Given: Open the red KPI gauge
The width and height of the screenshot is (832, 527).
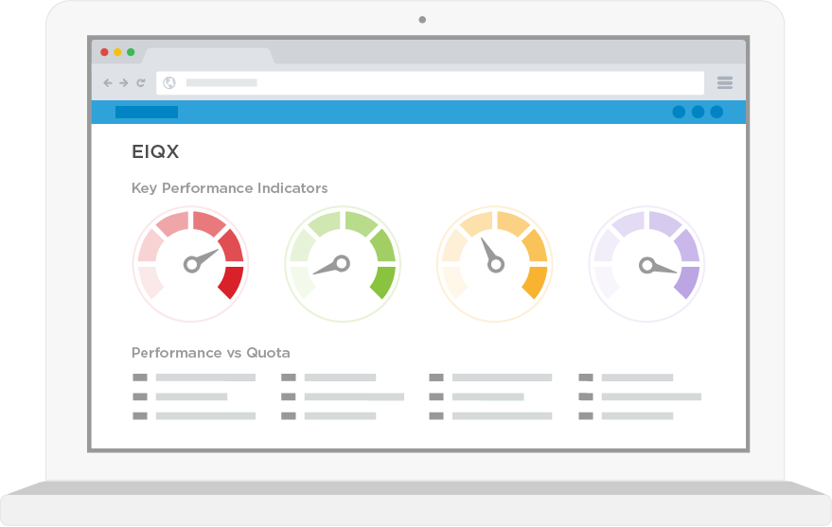Looking at the screenshot, I should [x=191, y=264].
